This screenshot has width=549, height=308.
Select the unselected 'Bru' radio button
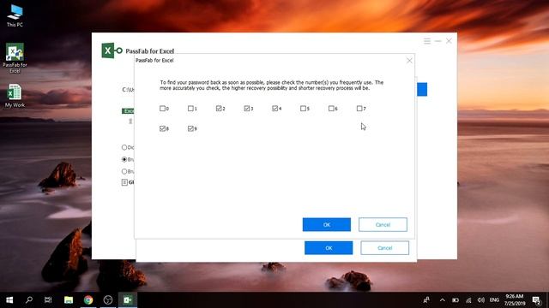[x=124, y=171]
